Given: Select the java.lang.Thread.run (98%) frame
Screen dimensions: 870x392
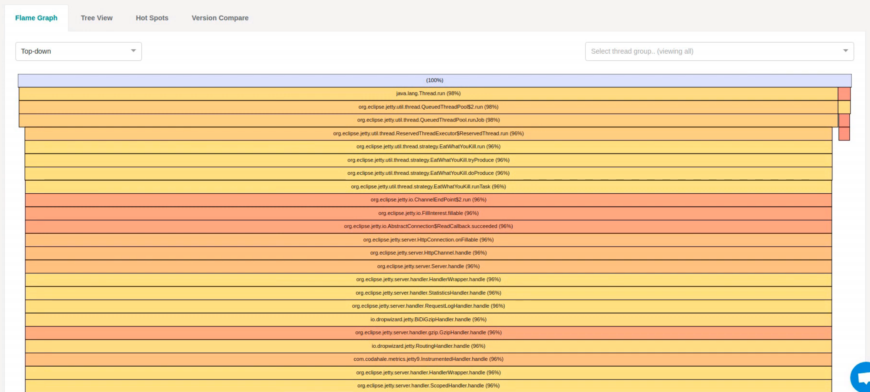Looking at the screenshot, I should pyautogui.click(x=428, y=94).
